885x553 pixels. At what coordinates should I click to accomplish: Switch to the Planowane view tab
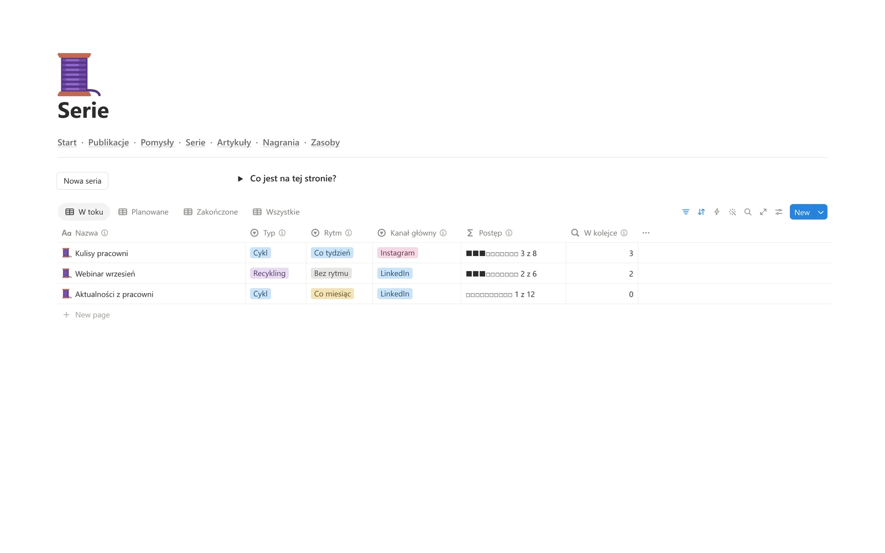coord(144,212)
